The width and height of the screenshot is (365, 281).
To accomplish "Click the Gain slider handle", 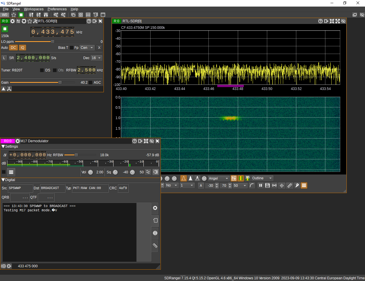I will [x=60, y=83].
